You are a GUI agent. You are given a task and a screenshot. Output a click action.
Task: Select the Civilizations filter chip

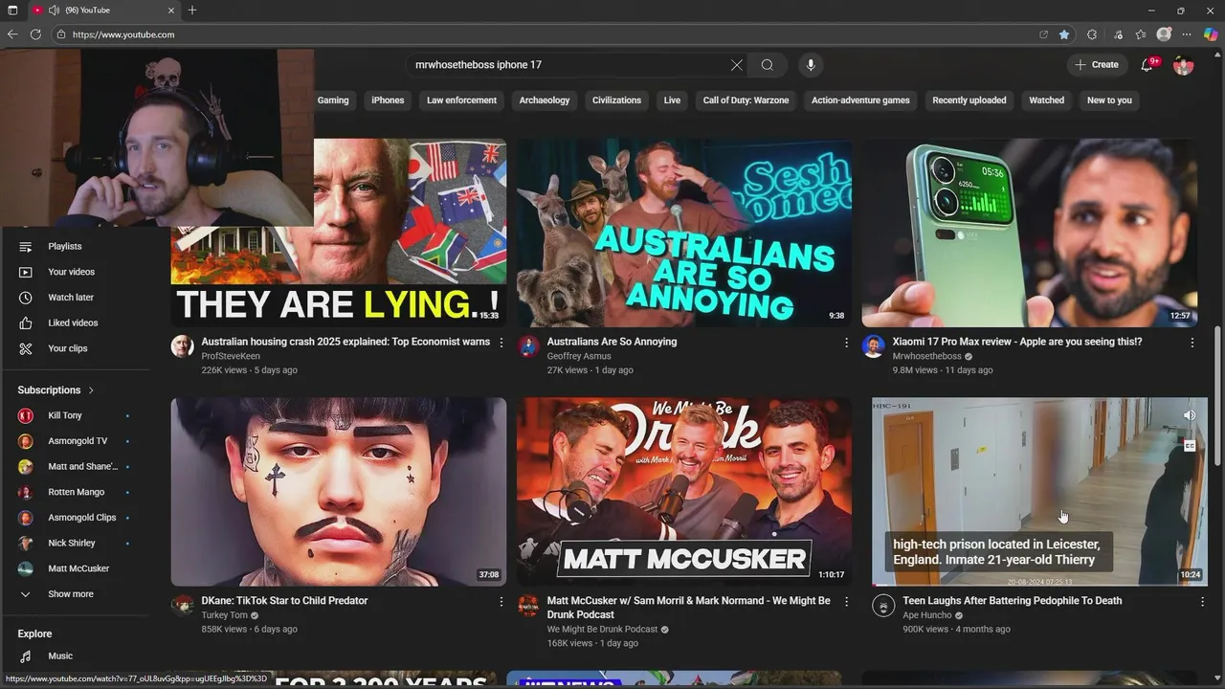click(x=616, y=100)
